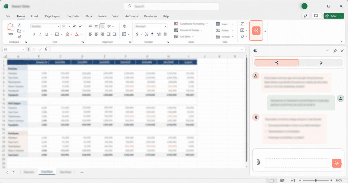Click the AutoSum sigma icon

click(x=242, y=24)
